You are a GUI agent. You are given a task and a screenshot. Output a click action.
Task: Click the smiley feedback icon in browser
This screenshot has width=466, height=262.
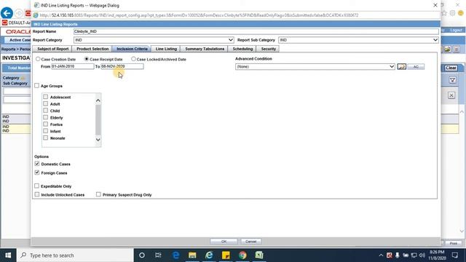click(x=461, y=13)
